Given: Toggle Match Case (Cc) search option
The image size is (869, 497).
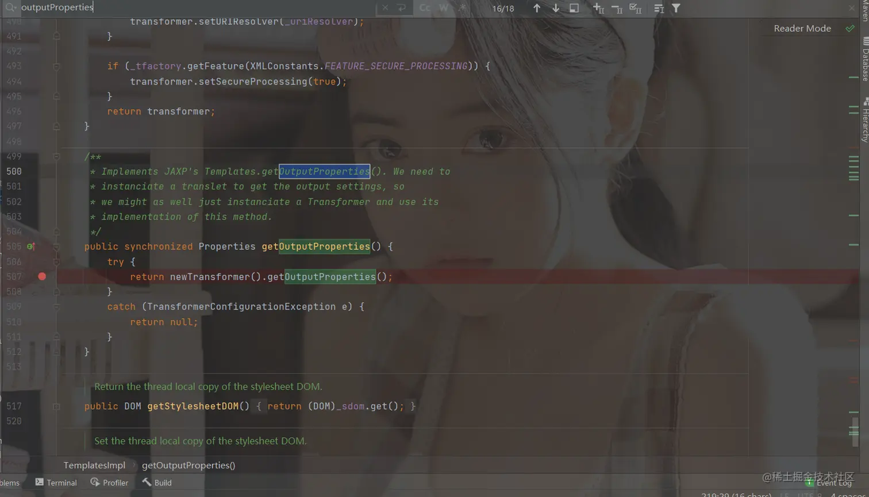Looking at the screenshot, I should 425,8.
